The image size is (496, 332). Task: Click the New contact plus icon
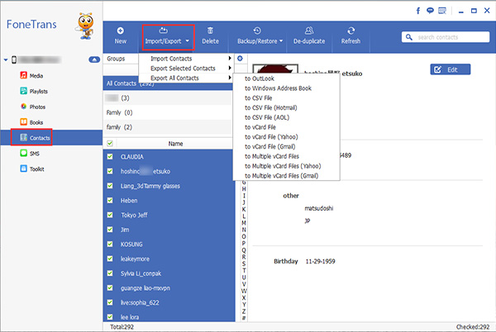point(120,31)
